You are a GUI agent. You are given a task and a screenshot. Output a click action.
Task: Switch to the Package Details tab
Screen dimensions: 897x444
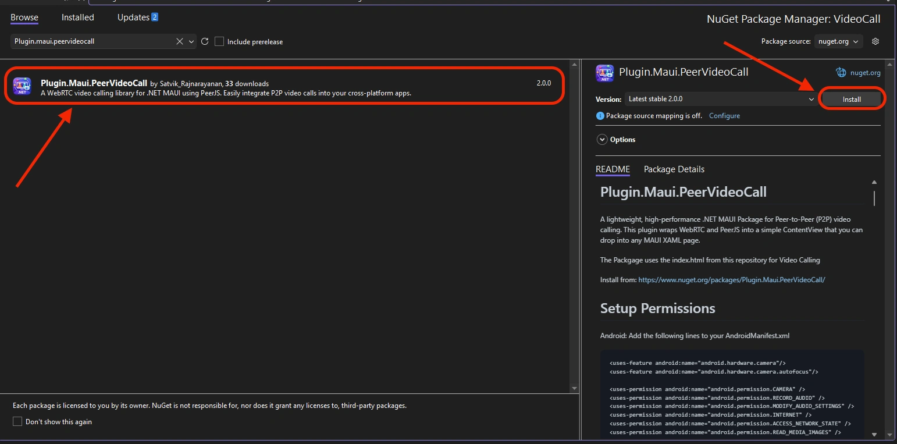pos(674,169)
